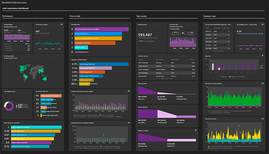Click the badge on Current active sessions tile
The height and width of the screenshot is (154, 269).
pyautogui.click(x=61, y=24)
